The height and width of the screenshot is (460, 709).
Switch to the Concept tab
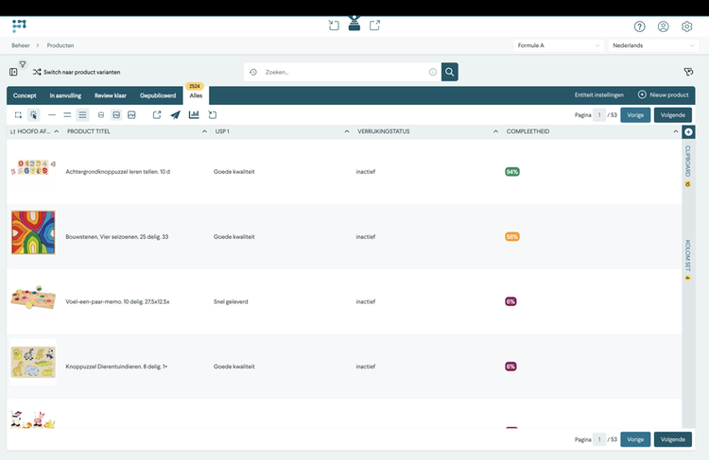[x=25, y=95]
